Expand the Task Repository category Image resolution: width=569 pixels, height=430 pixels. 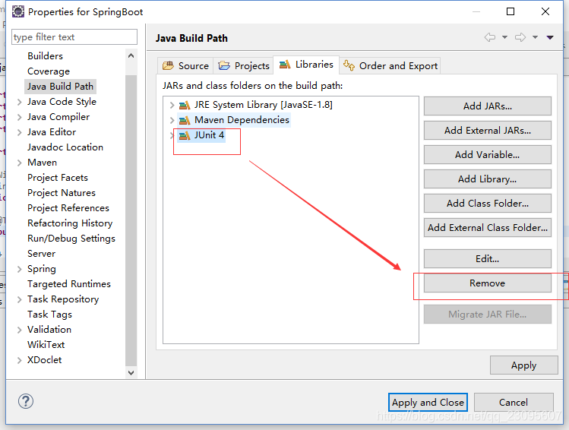coord(20,300)
